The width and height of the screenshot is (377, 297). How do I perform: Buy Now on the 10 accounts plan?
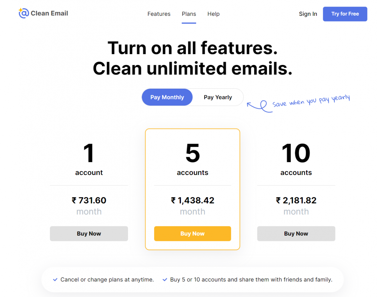coord(296,233)
